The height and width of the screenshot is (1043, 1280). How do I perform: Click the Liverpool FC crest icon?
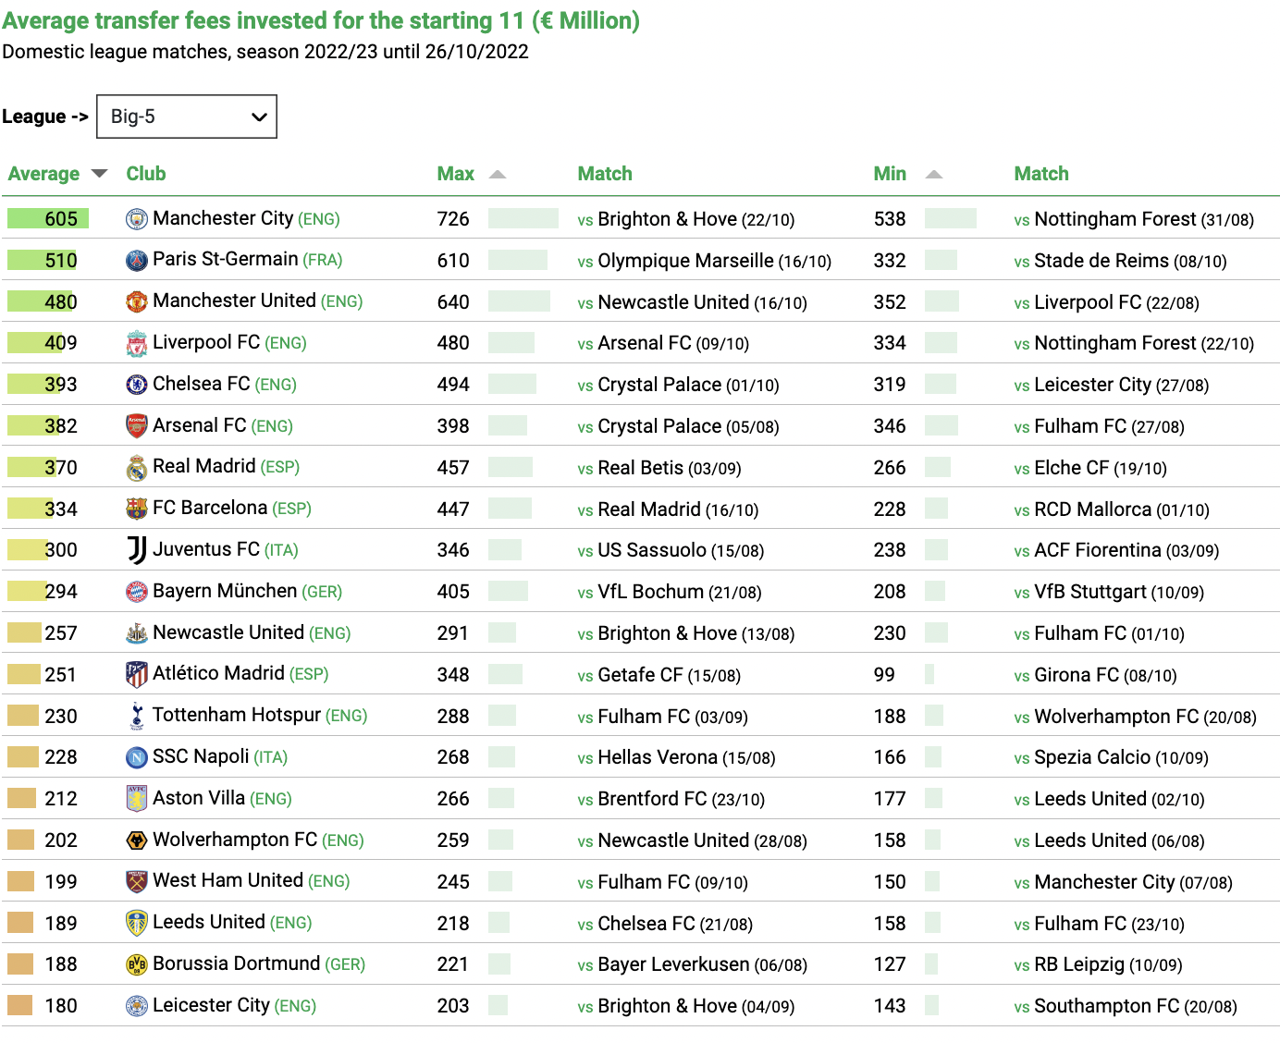click(137, 343)
